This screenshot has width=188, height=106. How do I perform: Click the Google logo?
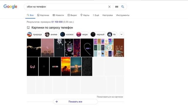[10, 6]
